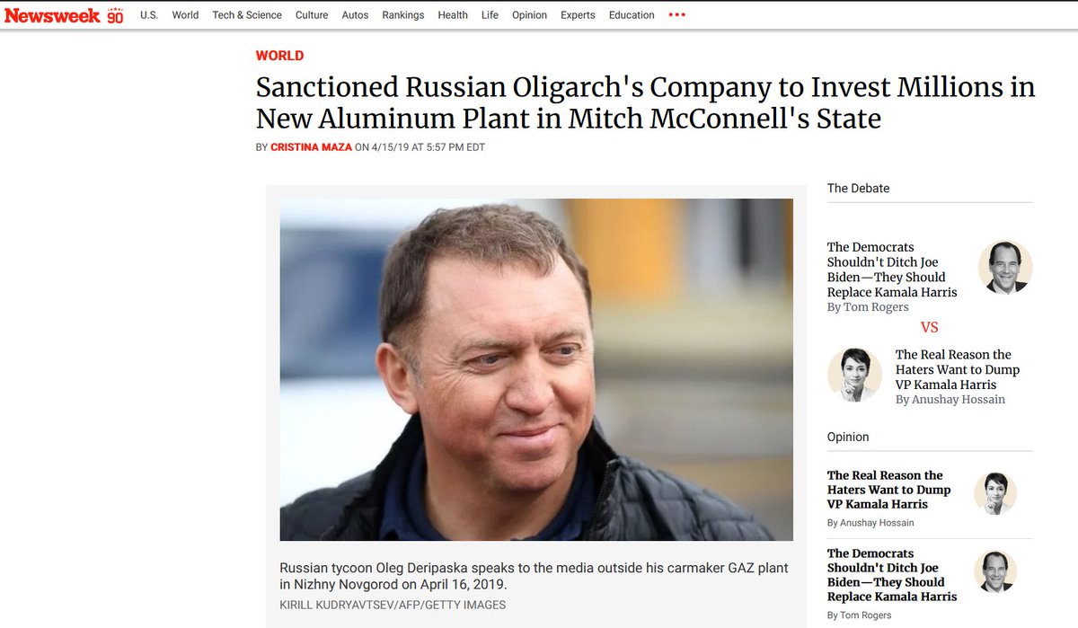Screen dimensions: 1078x628
Task: Navigate to Rankings
Action: (402, 15)
